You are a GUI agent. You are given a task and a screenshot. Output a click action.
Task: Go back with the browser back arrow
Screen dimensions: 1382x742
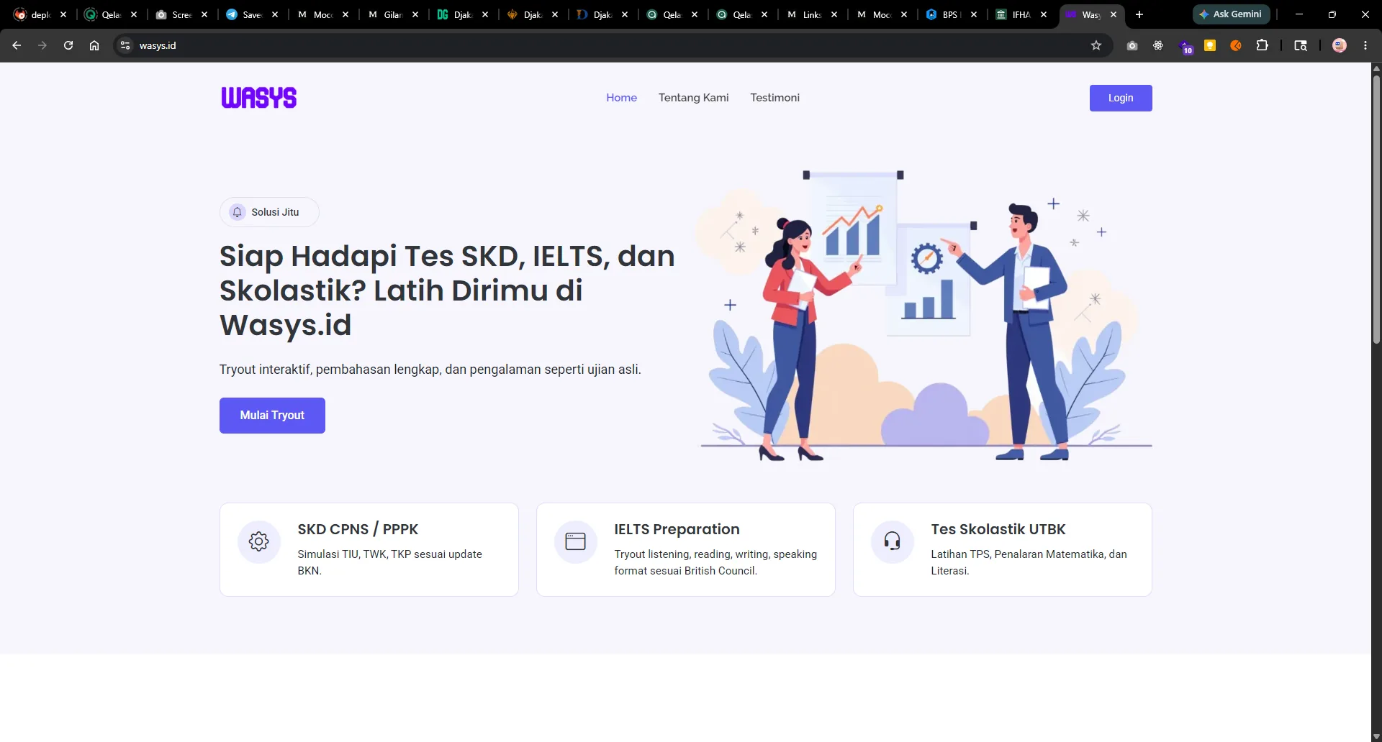pos(17,45)
